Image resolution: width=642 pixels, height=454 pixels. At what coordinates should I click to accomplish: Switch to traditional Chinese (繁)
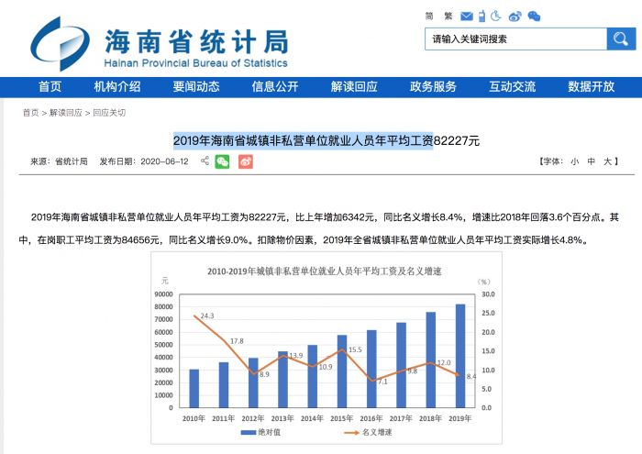448,16
